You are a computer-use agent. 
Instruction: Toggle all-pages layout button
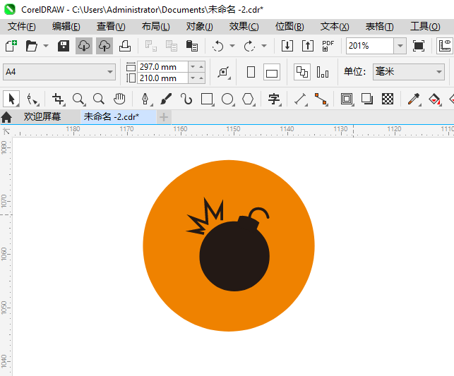302,72
